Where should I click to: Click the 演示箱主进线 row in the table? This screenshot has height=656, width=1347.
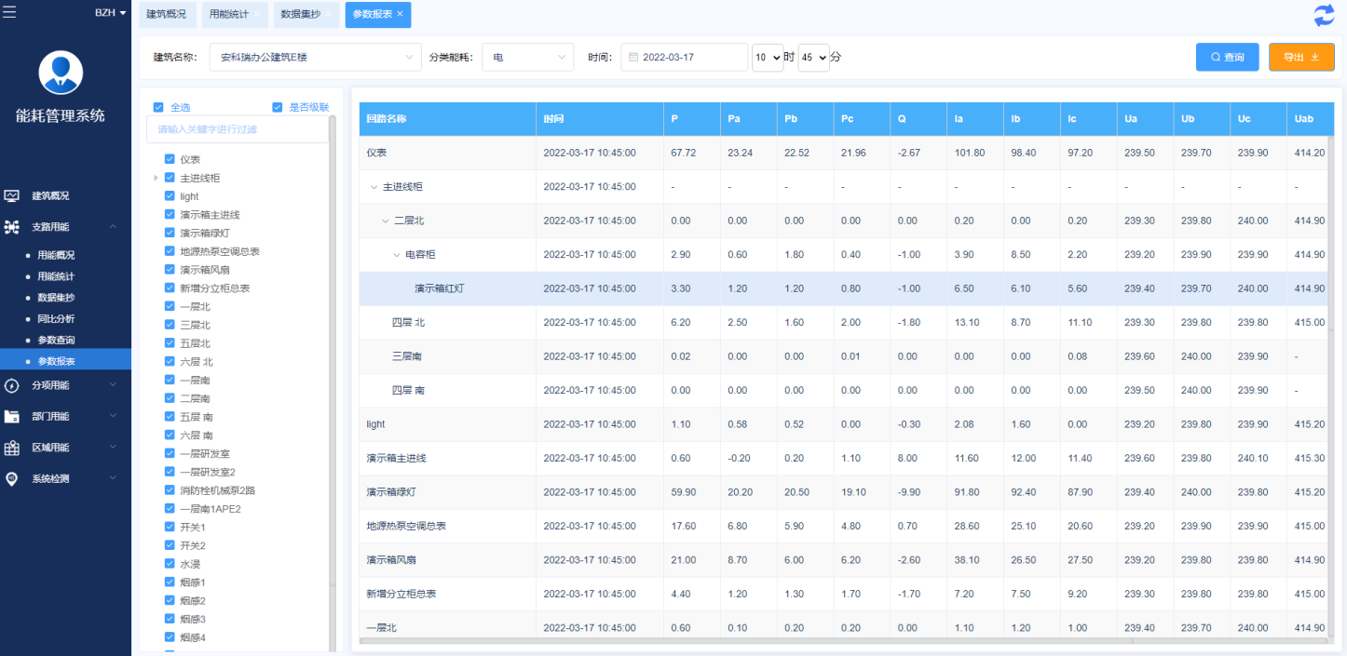pos(843,458)
